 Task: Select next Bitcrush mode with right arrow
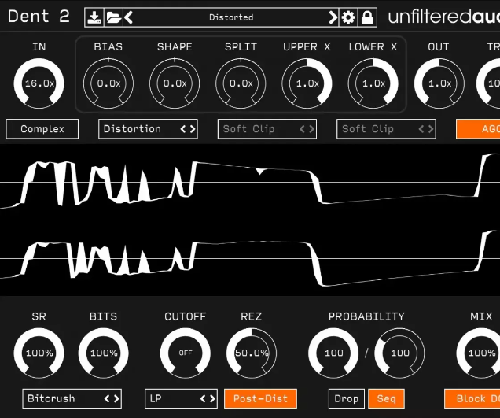click(116, 398)
